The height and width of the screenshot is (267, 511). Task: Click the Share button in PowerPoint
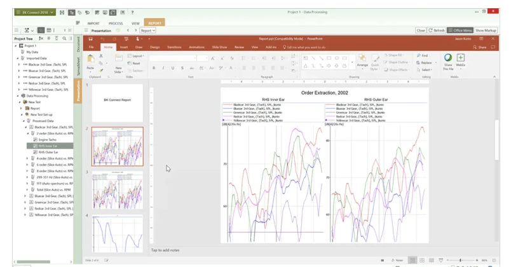pyautogui.click(x=480, y=47)
